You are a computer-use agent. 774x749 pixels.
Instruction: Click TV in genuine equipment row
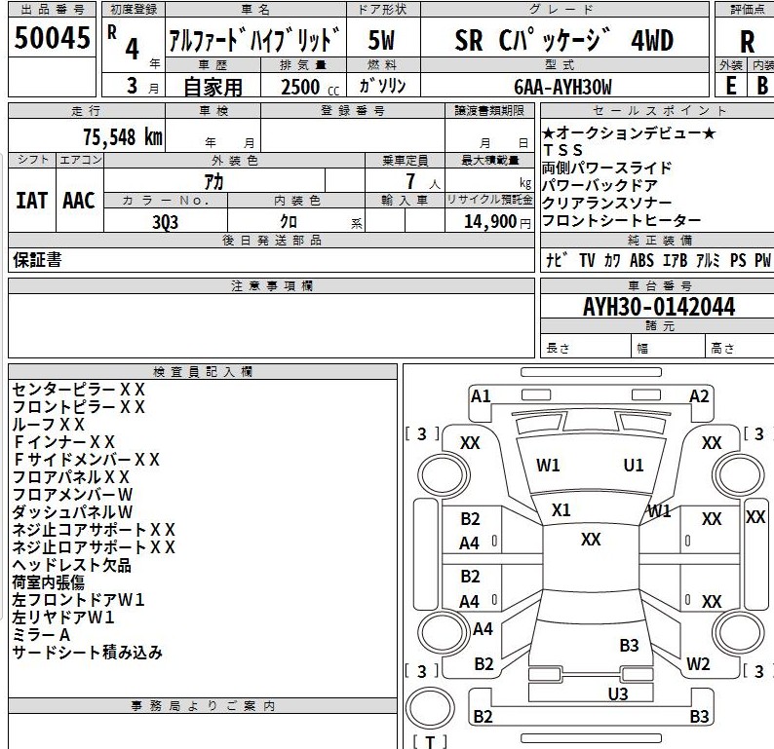coord(587,260)
